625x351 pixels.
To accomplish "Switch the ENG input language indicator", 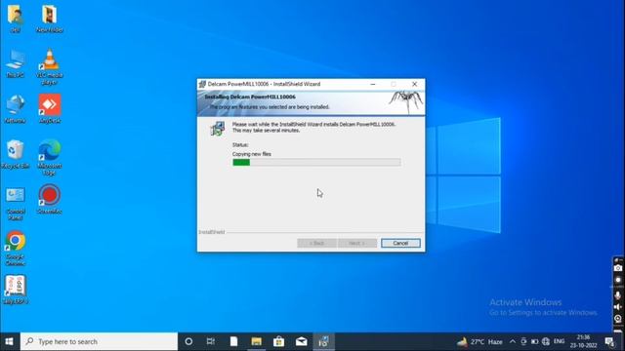I will coord(560,341).
